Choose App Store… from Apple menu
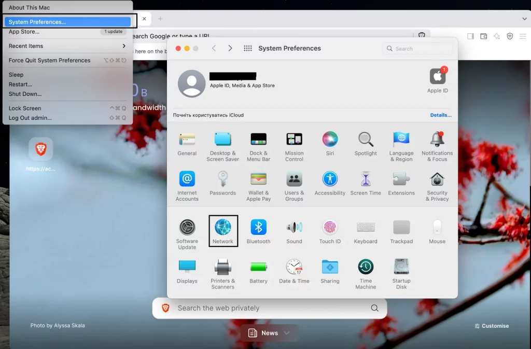 pyautogui.click(x=68, y=32)
